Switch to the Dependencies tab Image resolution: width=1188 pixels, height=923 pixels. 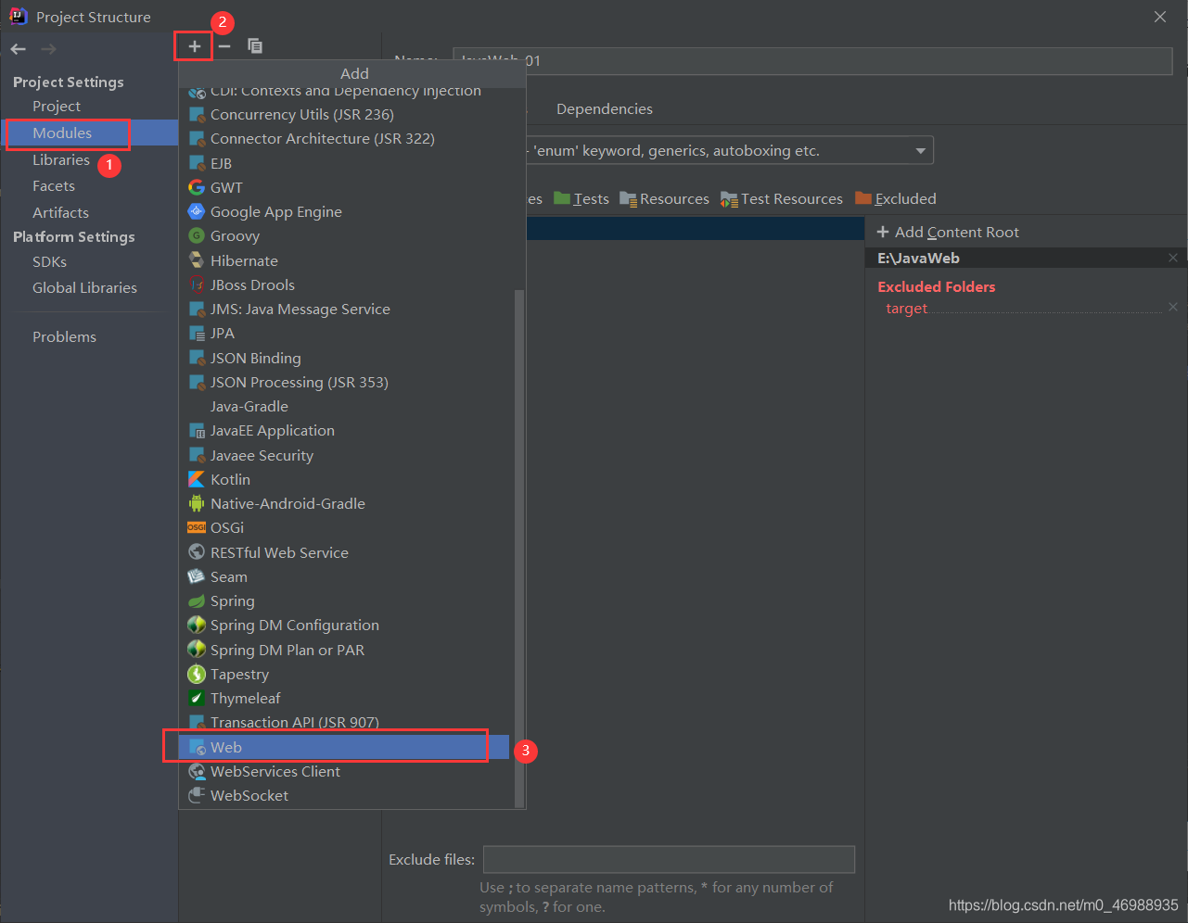[604, 109]
